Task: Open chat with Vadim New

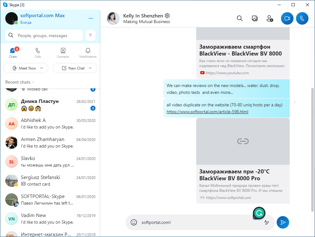Action: tap(50, 219)
